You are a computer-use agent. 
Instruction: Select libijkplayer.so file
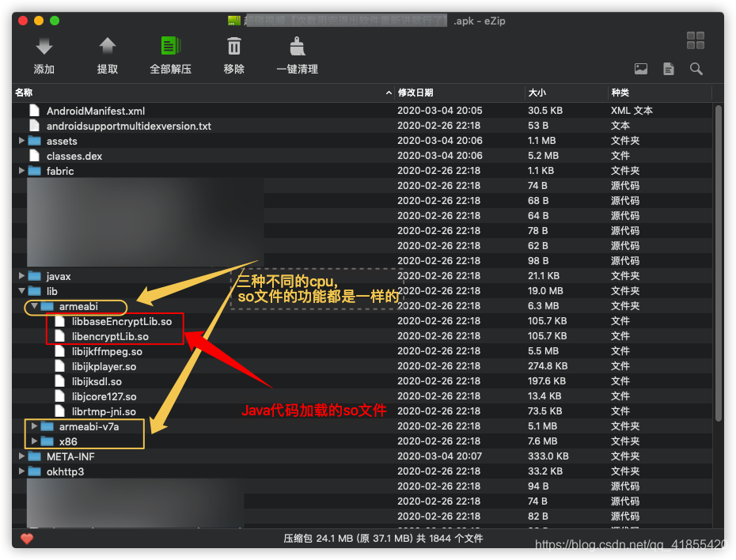click(x=104, y=366)
